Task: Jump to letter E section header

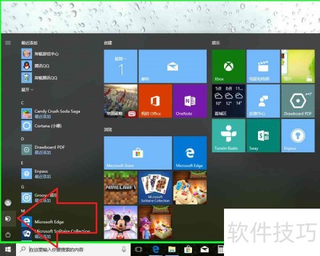Action: (x=22, y=163)
